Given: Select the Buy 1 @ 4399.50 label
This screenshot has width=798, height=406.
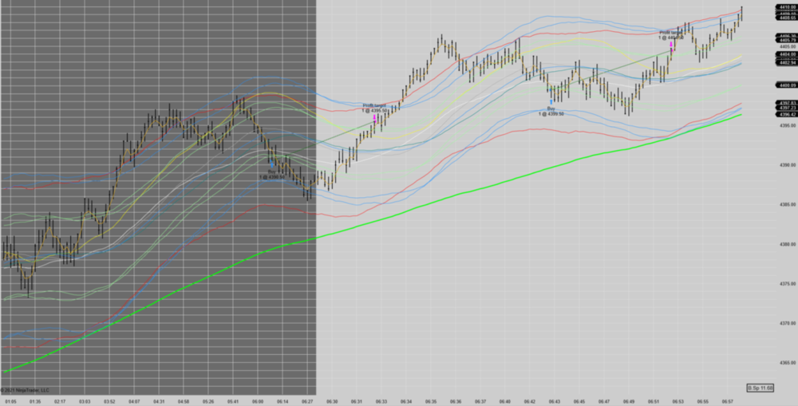Looking at the screenshot, I should (551, 111).
